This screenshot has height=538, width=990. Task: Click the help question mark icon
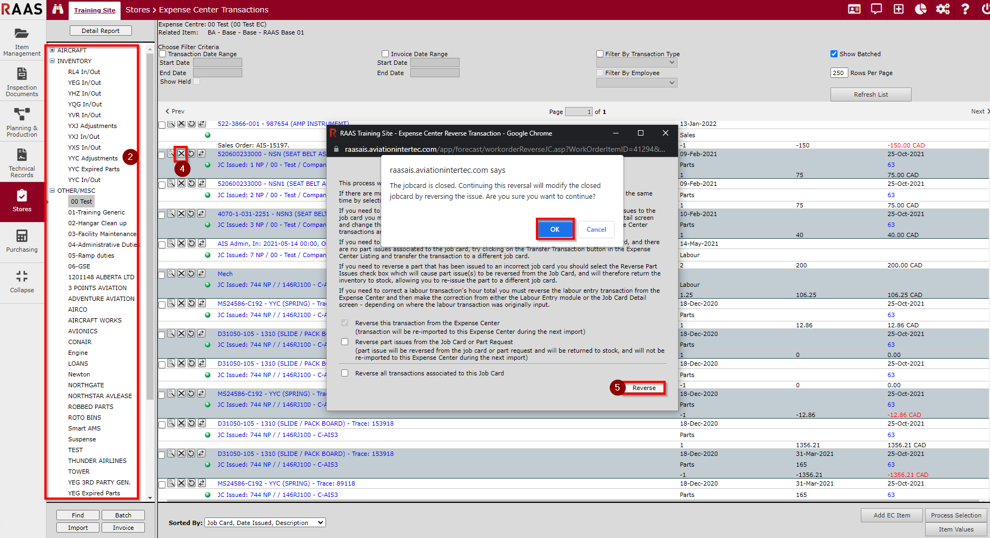[x=965, y=9]
